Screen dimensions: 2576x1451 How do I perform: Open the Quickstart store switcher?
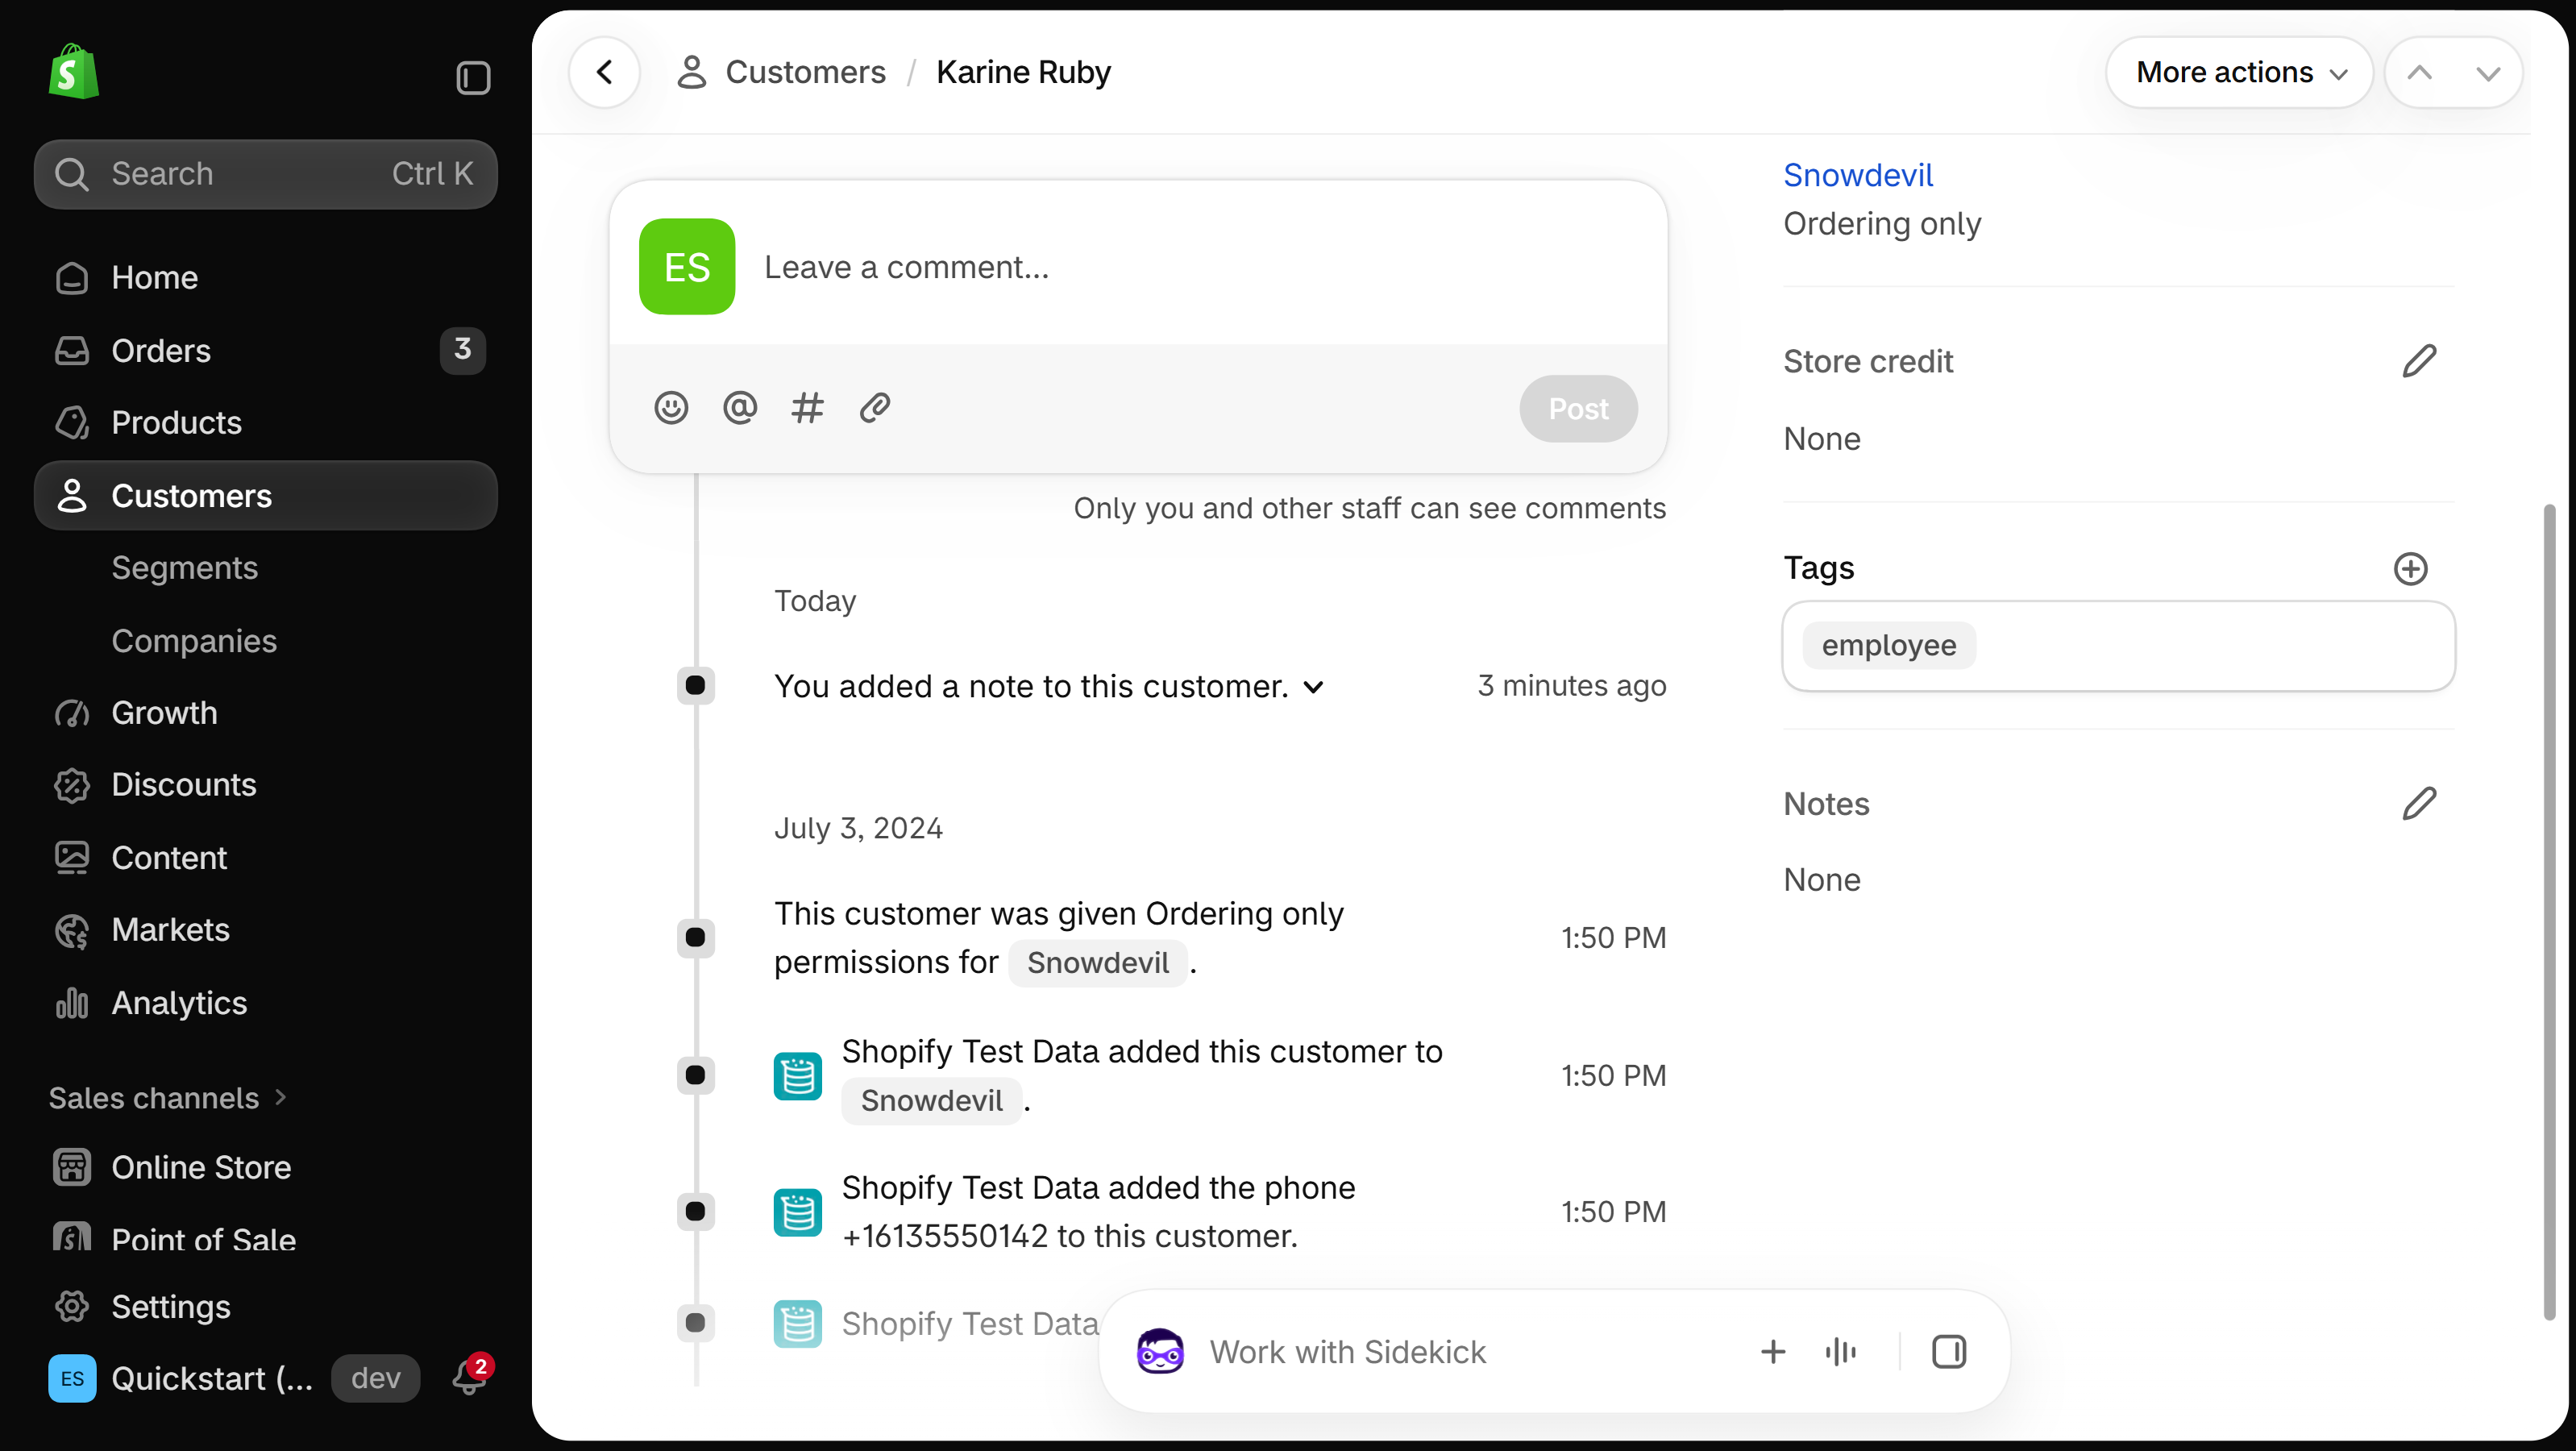tap(233, 1378)
